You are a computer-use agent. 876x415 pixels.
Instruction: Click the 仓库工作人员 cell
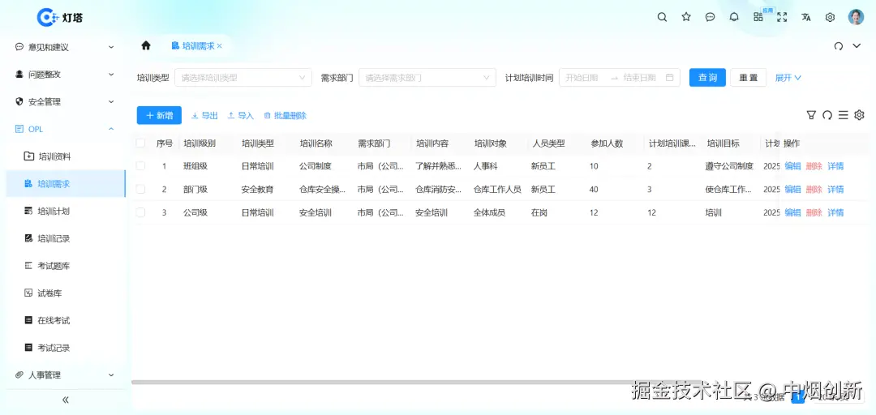[x=497, y=190]
